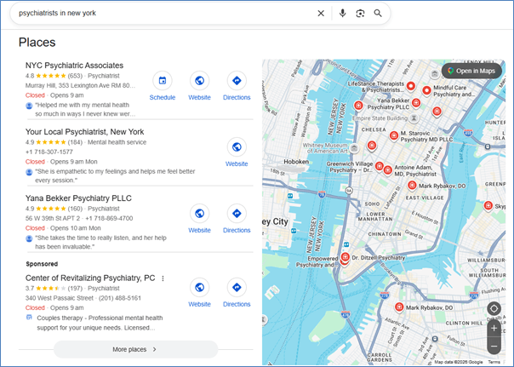
Task: Start voice search with microphone icon
Action: click(x=342, y=14)
